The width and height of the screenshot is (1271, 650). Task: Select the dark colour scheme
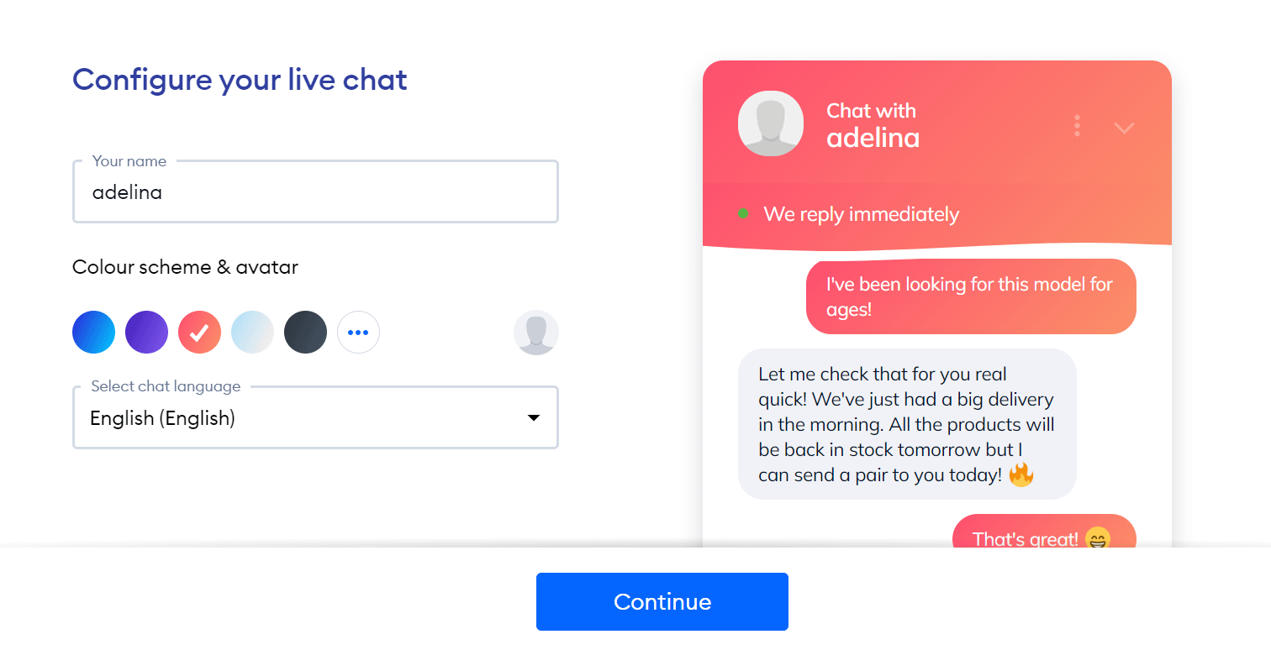(305, 332)
